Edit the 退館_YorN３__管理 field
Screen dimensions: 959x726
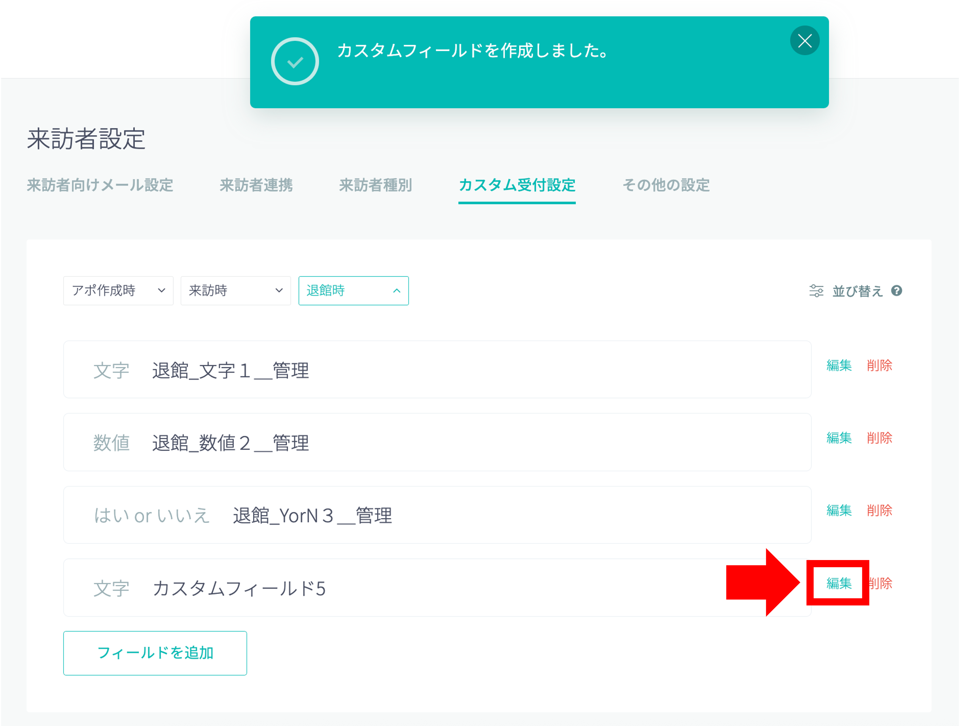click(x=839, y=511)
